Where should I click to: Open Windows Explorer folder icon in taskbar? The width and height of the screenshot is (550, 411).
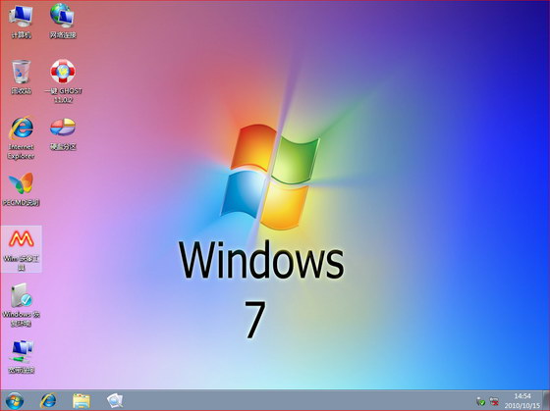pyautogui.click(x=82, y=401)
